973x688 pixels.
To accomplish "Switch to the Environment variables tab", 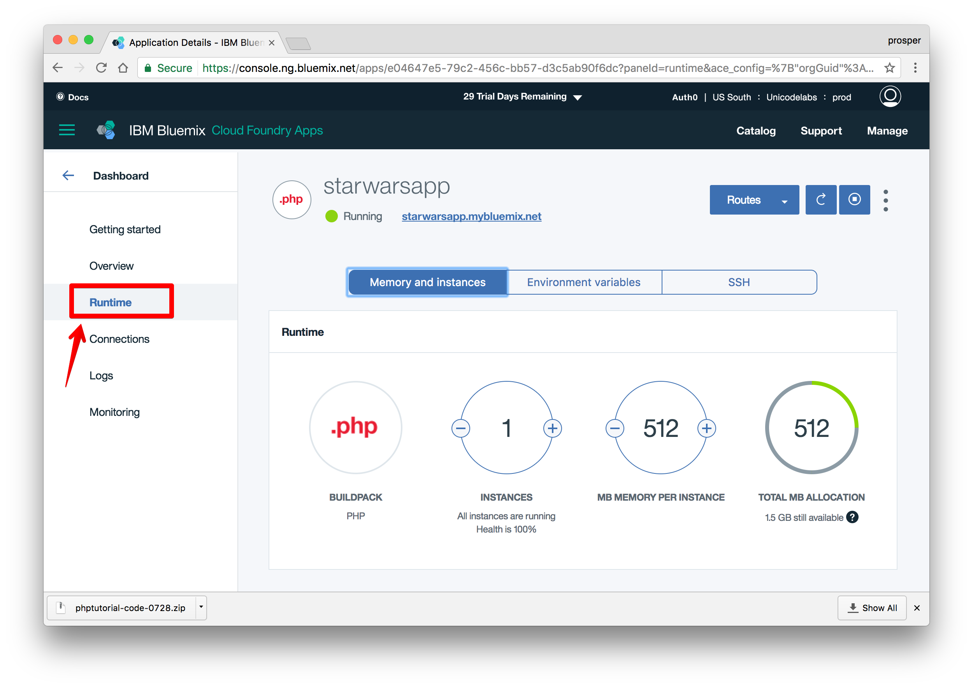I will click(584, 282).
